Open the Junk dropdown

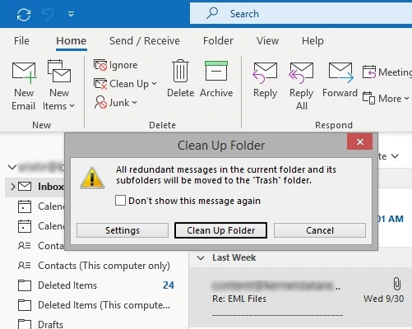point(115,103)
